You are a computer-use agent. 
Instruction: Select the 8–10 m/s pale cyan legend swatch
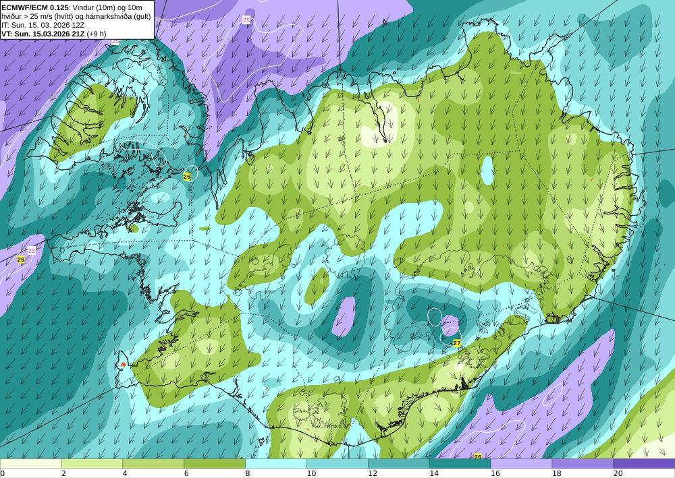point(276,464)
